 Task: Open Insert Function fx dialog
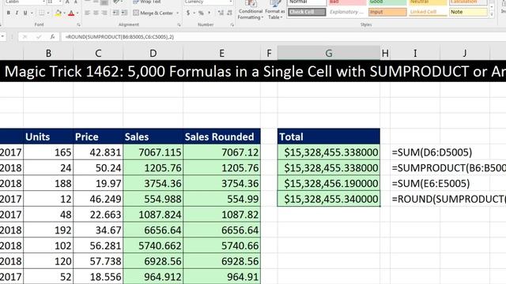click(53, 37)
